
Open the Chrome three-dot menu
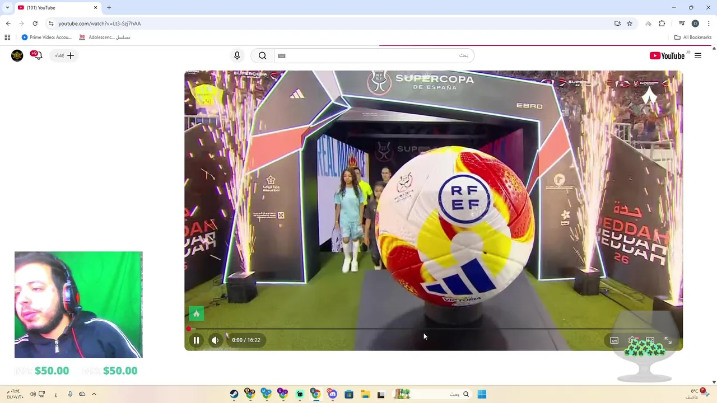point(709,24)
